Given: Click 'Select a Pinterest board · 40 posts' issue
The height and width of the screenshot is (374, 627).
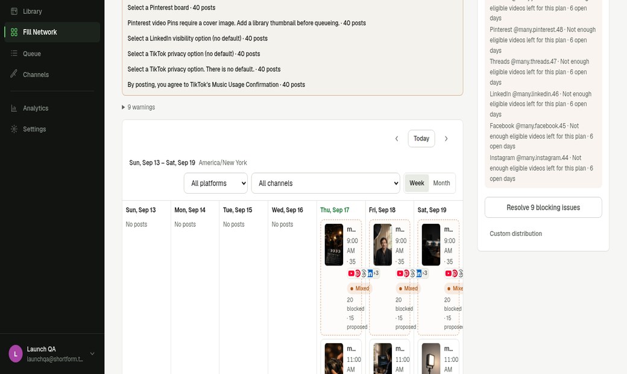Looking at the screenshot, I should (x=172, y=8).
